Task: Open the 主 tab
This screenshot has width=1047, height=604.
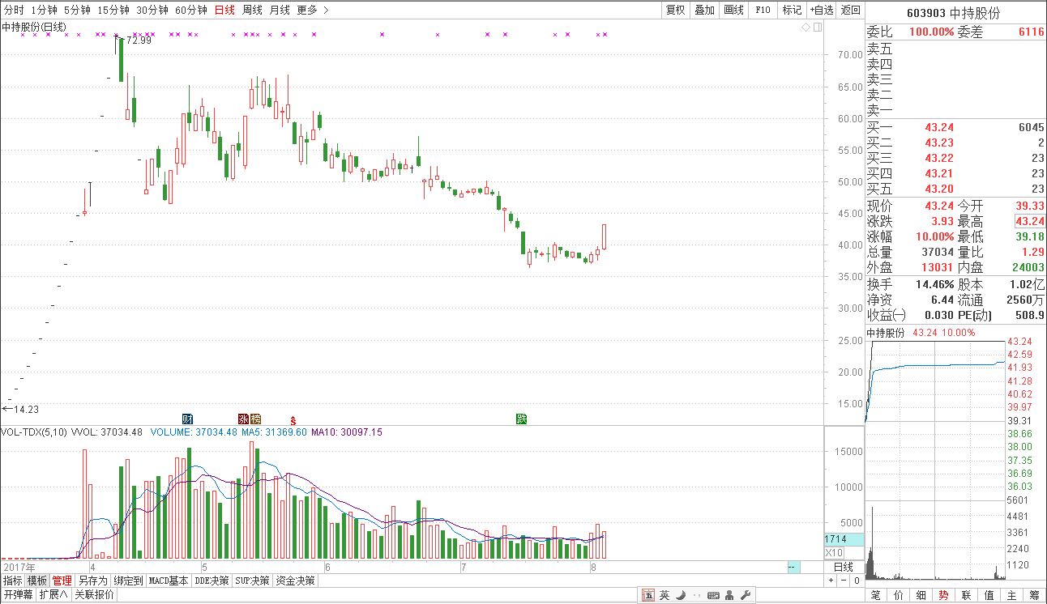Action: point(1012,595)
